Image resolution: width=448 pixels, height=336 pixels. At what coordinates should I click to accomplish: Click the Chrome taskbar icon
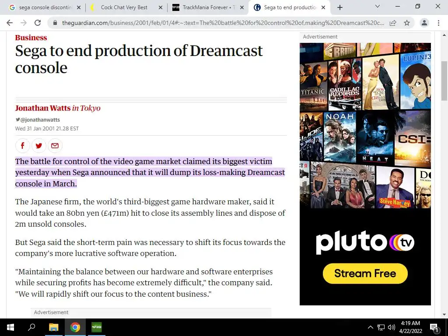(x=75, y=327)
